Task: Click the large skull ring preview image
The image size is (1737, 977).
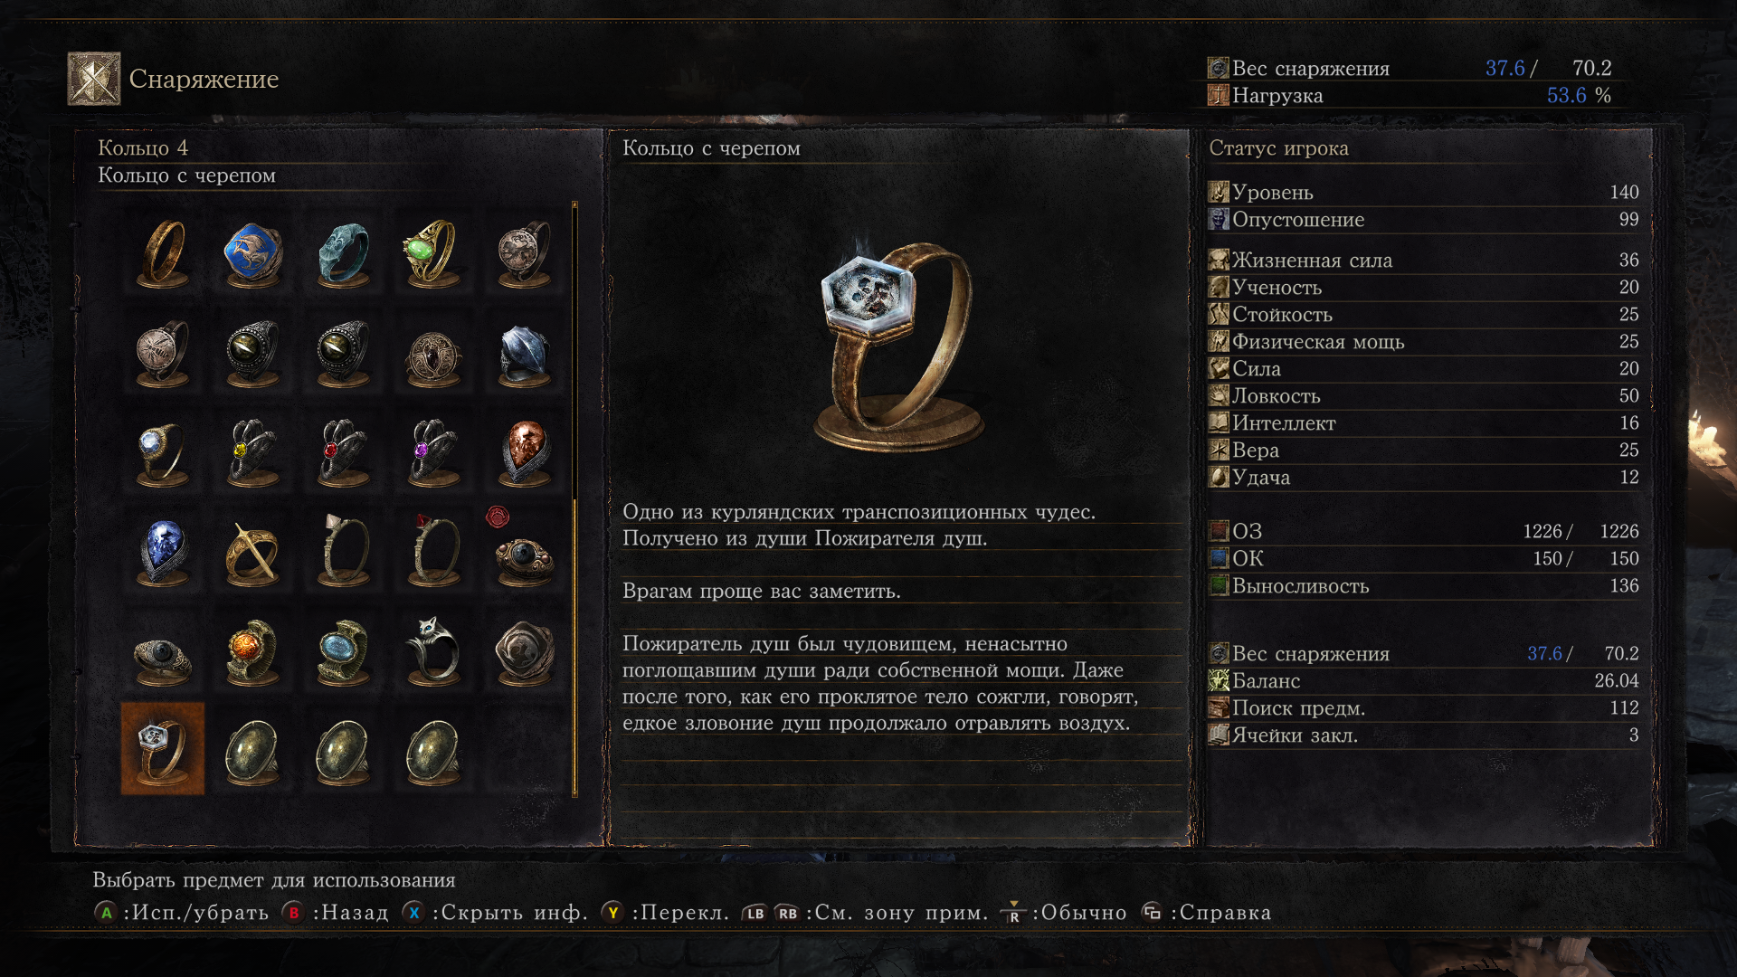Action: tap(897, 346)
